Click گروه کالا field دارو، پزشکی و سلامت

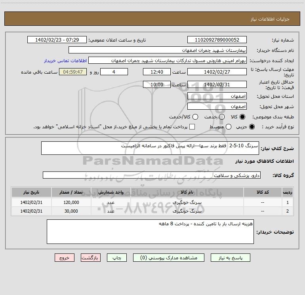point(152,175)
